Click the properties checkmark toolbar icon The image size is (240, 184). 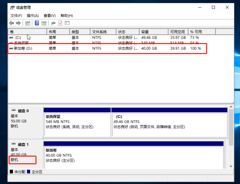[60, 23]
